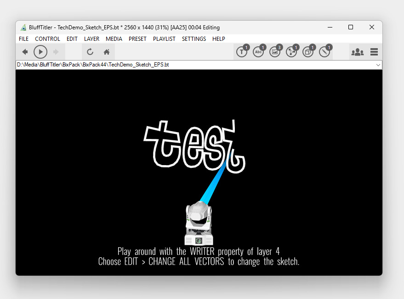Click the forward arrow next to Play
Viewport: 404px width, 299px height.
pyautogui.click(x=56, y=52)
